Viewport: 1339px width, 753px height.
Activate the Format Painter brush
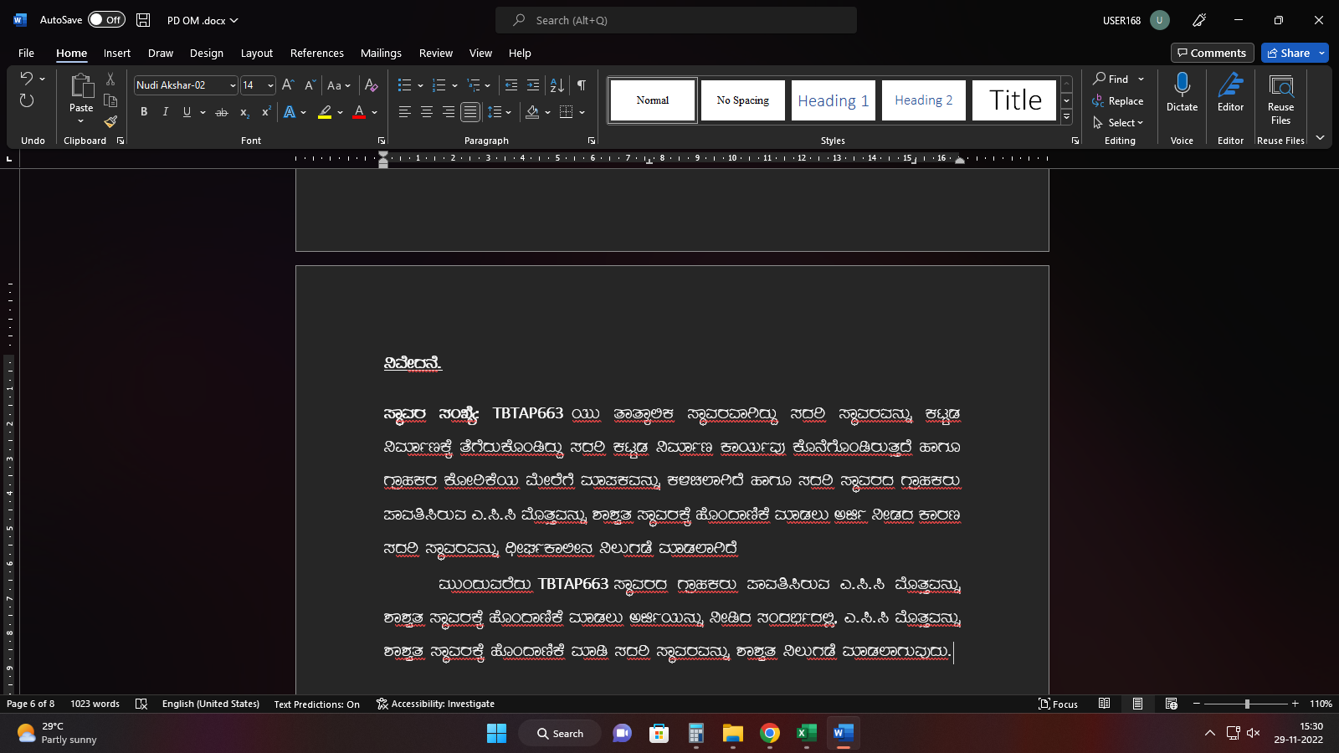(x=110, y=122)
